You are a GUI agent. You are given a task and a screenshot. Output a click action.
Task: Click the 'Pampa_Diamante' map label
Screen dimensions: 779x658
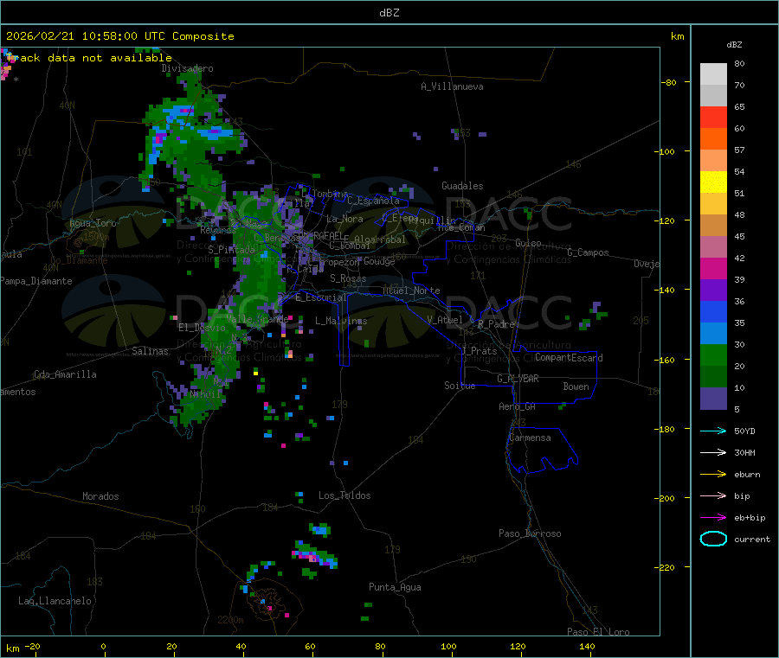36,281
